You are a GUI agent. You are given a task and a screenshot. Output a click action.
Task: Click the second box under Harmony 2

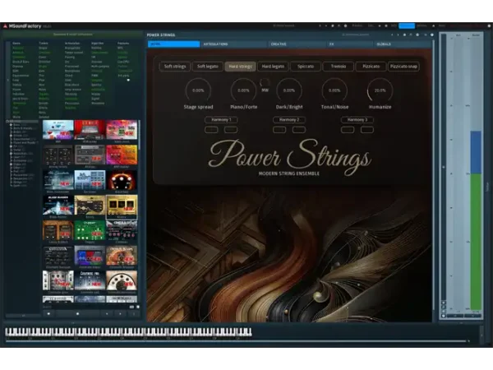(299, 130)
